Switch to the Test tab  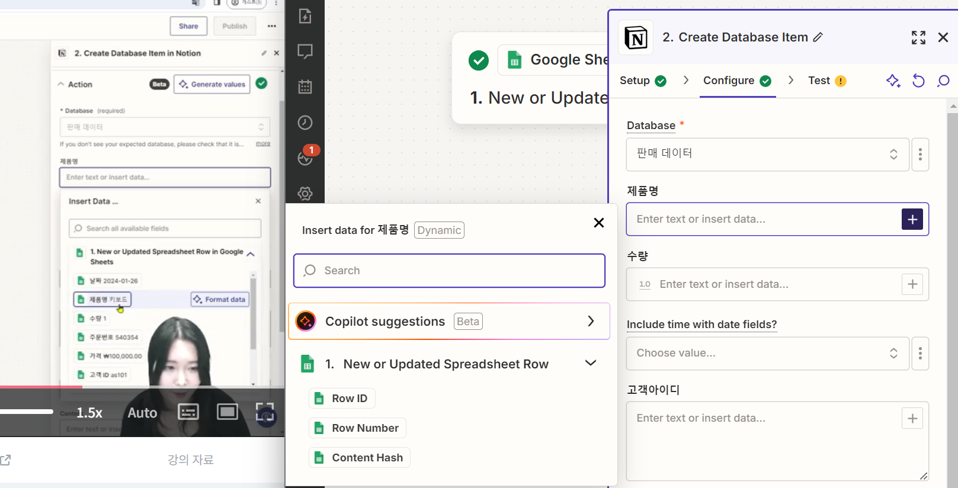coord(827,81)
